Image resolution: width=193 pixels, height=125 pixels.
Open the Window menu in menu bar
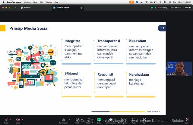click(49, 2)
